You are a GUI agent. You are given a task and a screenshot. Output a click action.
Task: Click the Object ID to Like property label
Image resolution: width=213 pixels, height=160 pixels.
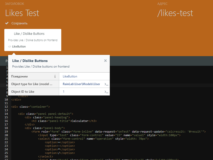pyautogui.click(x=23, y=92)
